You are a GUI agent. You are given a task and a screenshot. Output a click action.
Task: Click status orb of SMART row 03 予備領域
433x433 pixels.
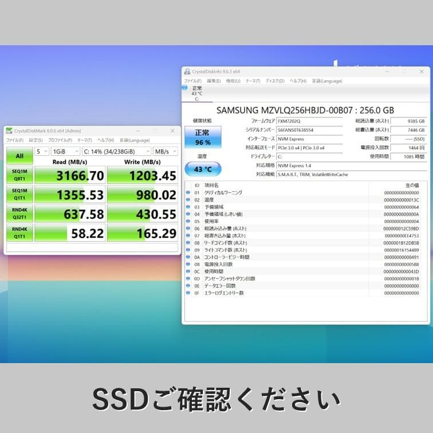pyautogui.click(x=188, y=207)
